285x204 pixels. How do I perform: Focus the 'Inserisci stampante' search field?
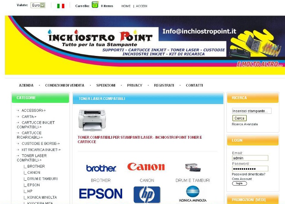[x=252, y=111]
